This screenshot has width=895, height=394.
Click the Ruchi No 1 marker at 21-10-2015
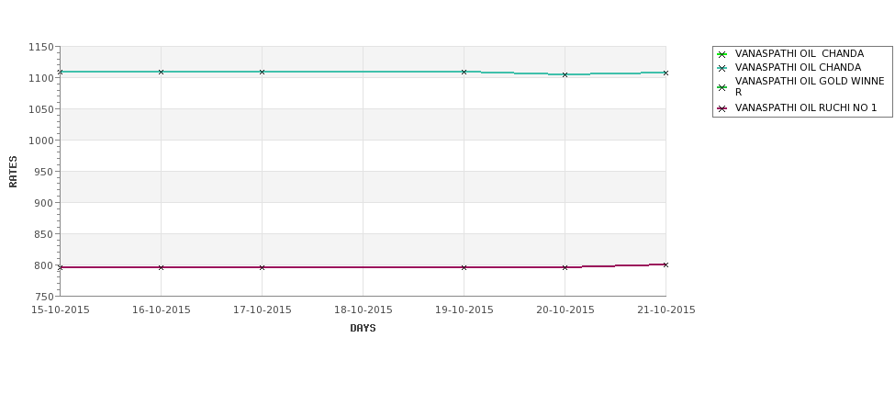[x=666, y=265]
